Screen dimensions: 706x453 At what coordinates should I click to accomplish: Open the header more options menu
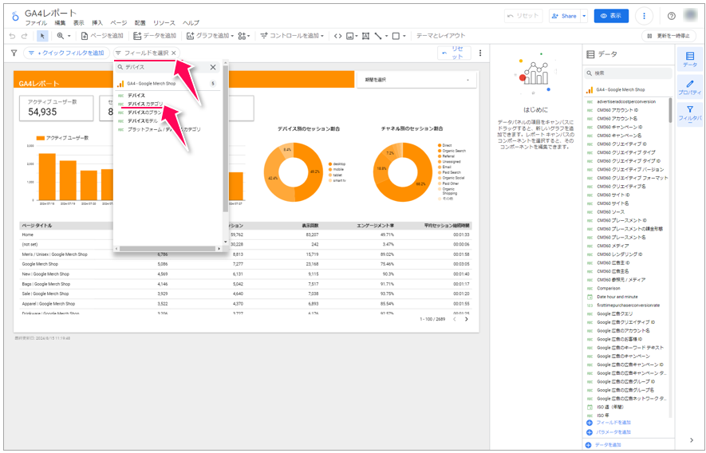(644, 16)
